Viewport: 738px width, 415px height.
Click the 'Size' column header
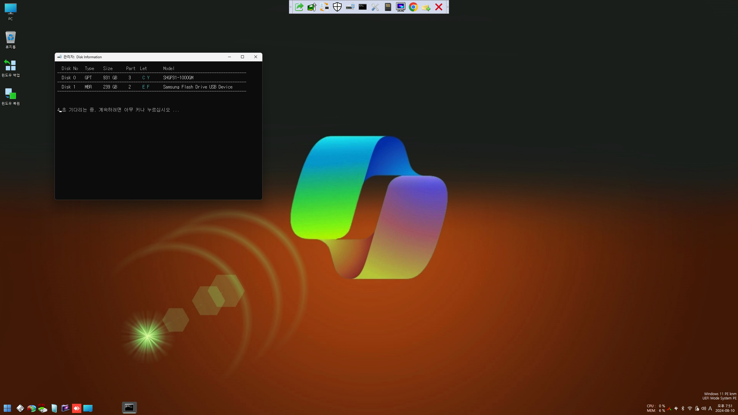[108, 68]
